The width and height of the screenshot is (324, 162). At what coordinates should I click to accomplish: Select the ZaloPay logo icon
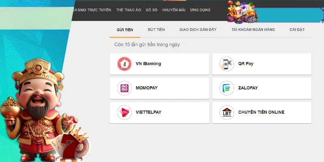tap(227, 88)
